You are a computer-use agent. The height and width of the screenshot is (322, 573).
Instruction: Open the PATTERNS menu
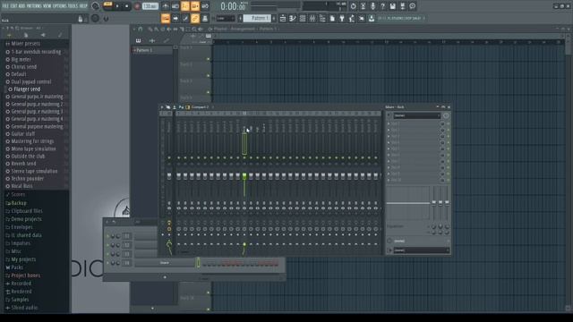coord(34,6)
